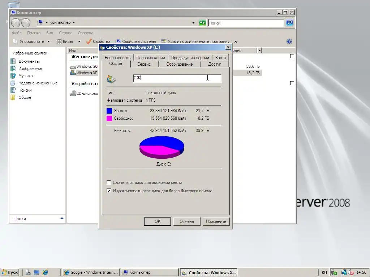Image resolution: width=370 pixels, height=277 pixels.
Task: Click Server Manager quick launch icon
Action: coord(28,272)
